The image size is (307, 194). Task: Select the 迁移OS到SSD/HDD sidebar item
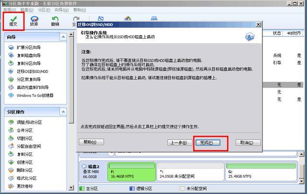[x=33, y=71]
